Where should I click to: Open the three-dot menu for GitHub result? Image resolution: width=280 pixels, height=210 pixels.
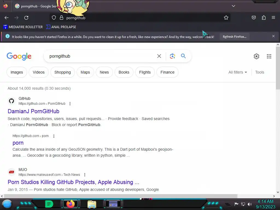[x=70, y=104]
